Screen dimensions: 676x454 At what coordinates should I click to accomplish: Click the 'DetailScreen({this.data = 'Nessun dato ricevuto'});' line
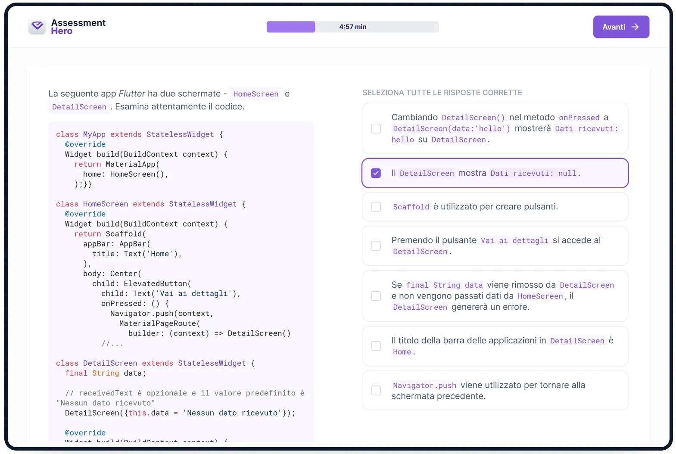click(x=180, y=413)
